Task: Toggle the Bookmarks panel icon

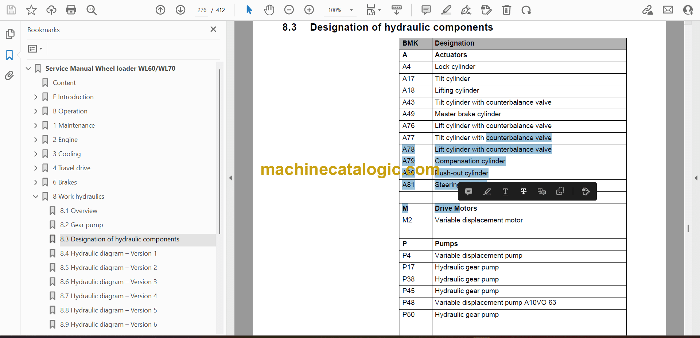Action: point(9,55)
